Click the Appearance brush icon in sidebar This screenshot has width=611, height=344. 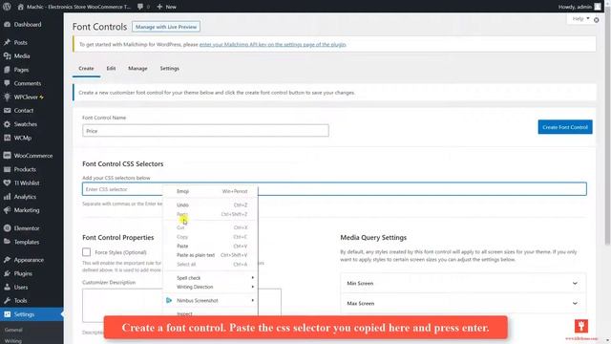point(7,260)
